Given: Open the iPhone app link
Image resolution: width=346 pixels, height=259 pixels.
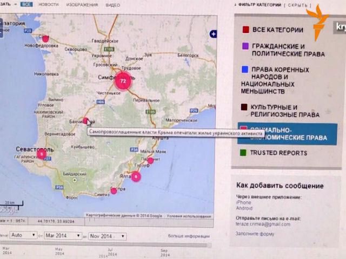Looking at the screenshot, I should (244, 202).
